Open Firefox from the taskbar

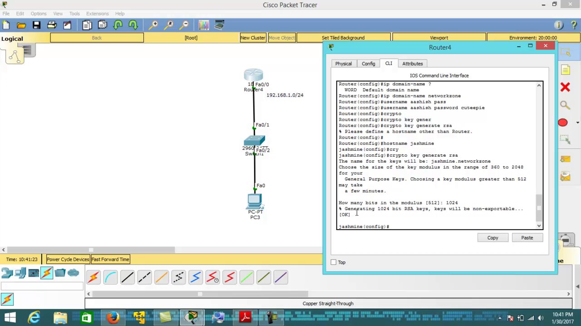coord(113,317)
